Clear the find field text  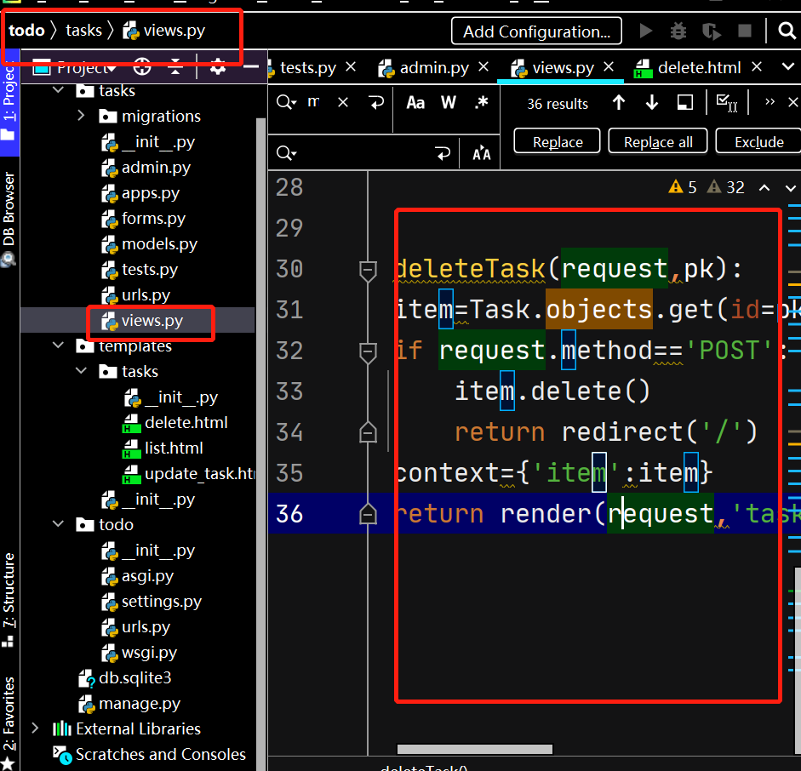pos(343,103)
